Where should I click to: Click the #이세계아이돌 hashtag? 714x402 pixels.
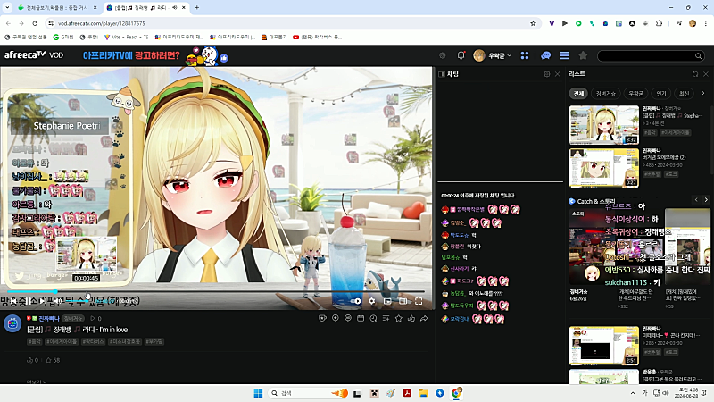click(62, 341)
